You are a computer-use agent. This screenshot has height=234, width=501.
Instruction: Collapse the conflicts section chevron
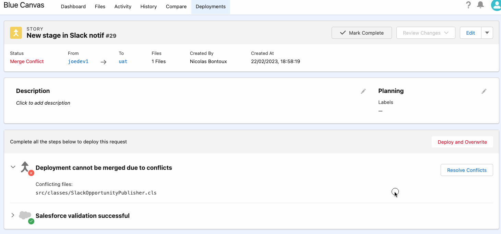(x=13, y=167)
